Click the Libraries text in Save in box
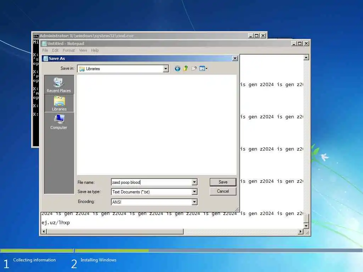The height and width of the screenshot is (272, 363). [x=93, y=69]
